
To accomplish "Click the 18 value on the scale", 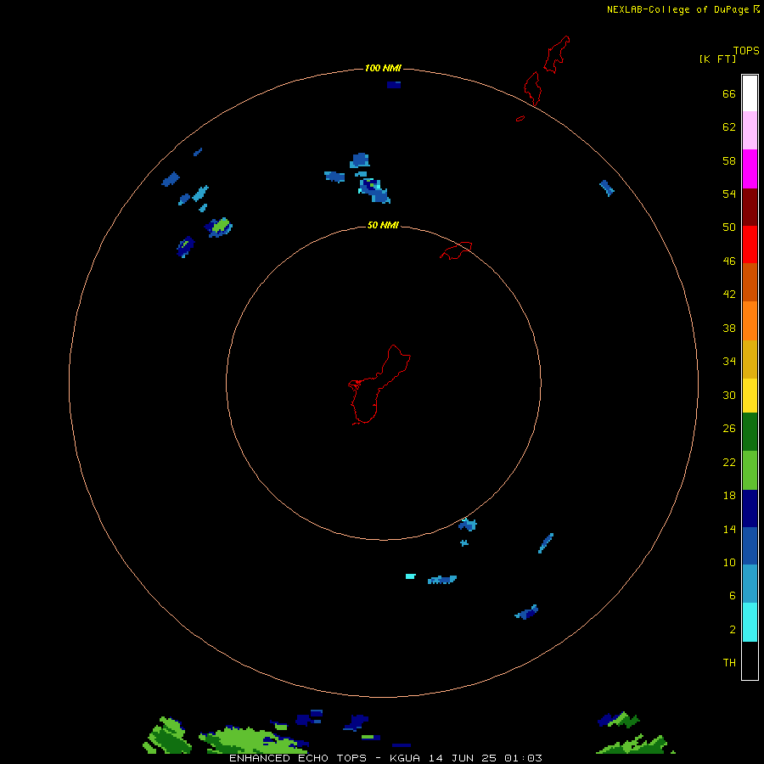I will 729,496.
